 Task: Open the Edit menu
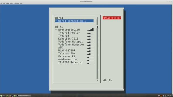4,4
